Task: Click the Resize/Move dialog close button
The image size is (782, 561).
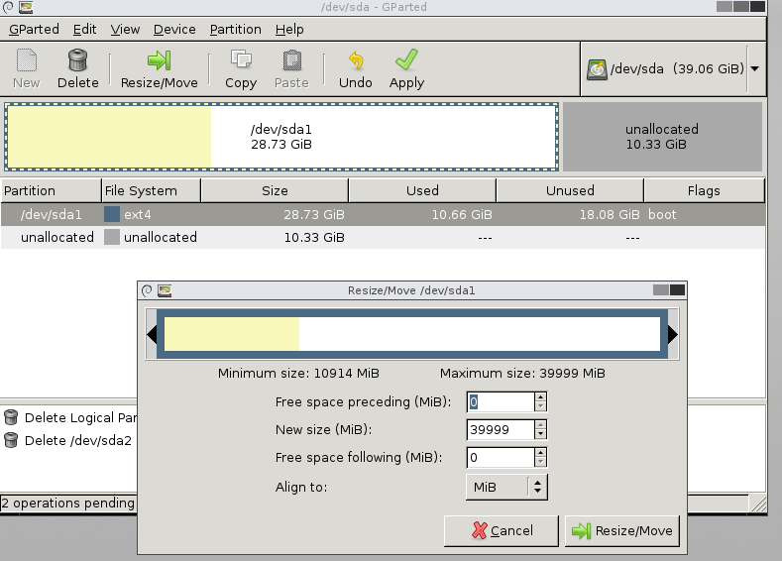Action: click(x=677, y=290)
